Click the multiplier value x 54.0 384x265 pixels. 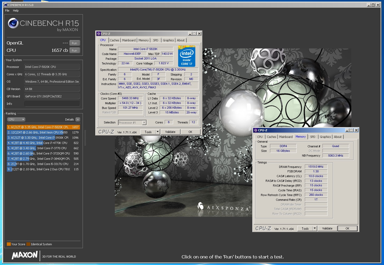click(130, 103)
